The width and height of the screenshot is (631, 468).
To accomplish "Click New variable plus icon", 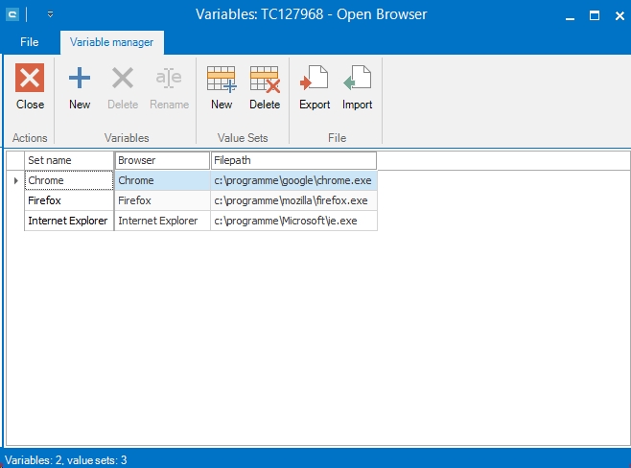I will point(80,80).
